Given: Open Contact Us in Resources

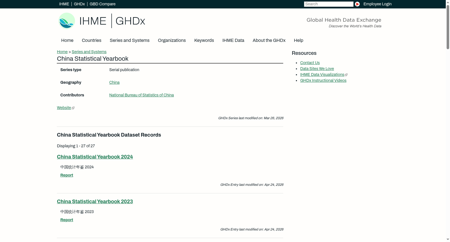Looking at the screenshot, I should (310, 63).
